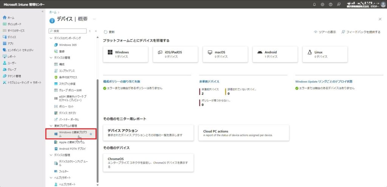This screenshot has width=387, height=187.
Task: Open 構成ポリシーの割り当て失敗 link
Action: tap(122, 81)
